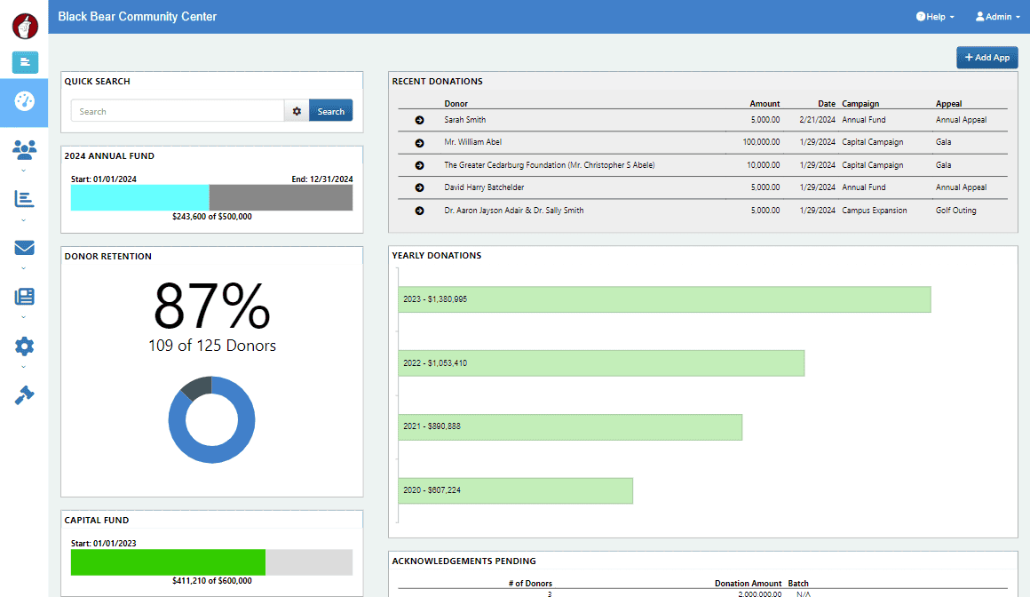Click the gavel auction icon in sidebar
This screenshot has width=1030, height=597.
24,395
